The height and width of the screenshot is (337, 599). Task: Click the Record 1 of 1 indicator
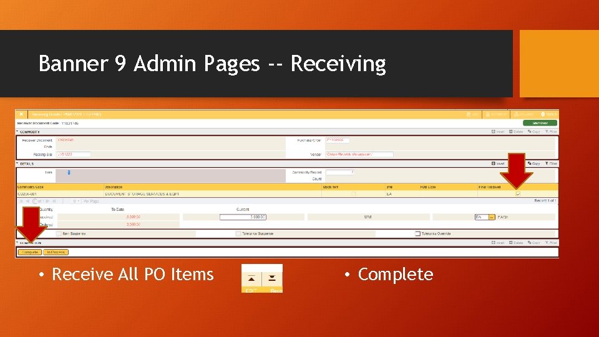click(545, 200)
